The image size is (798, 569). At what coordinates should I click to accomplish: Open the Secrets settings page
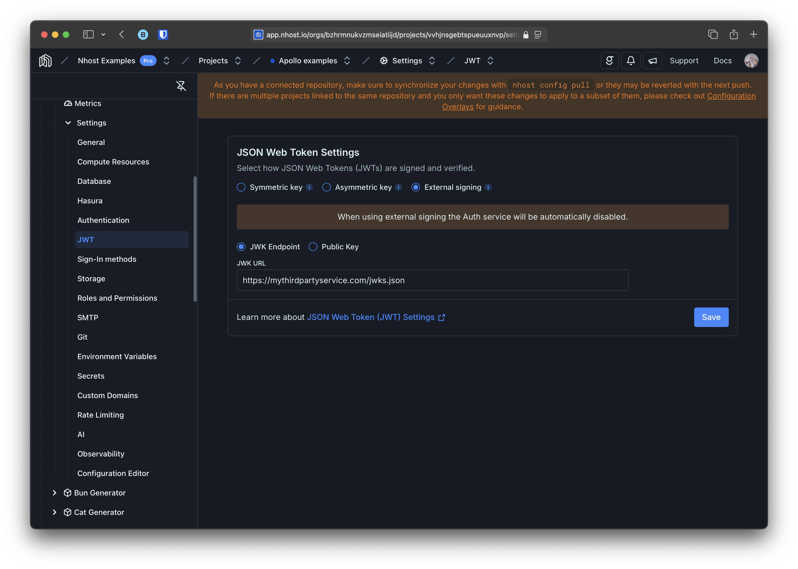click(x=91, y=376)
